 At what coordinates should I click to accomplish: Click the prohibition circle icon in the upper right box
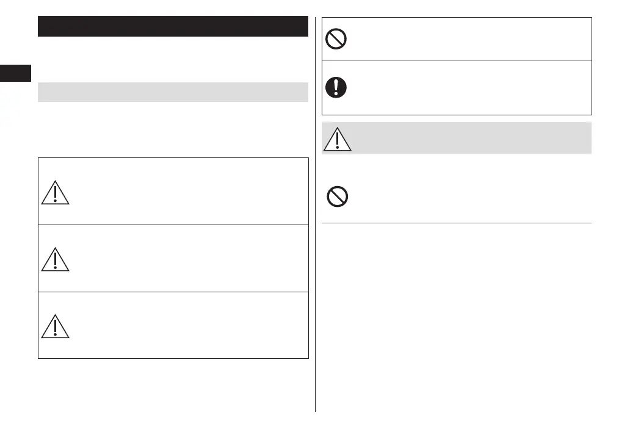(336, 40)
